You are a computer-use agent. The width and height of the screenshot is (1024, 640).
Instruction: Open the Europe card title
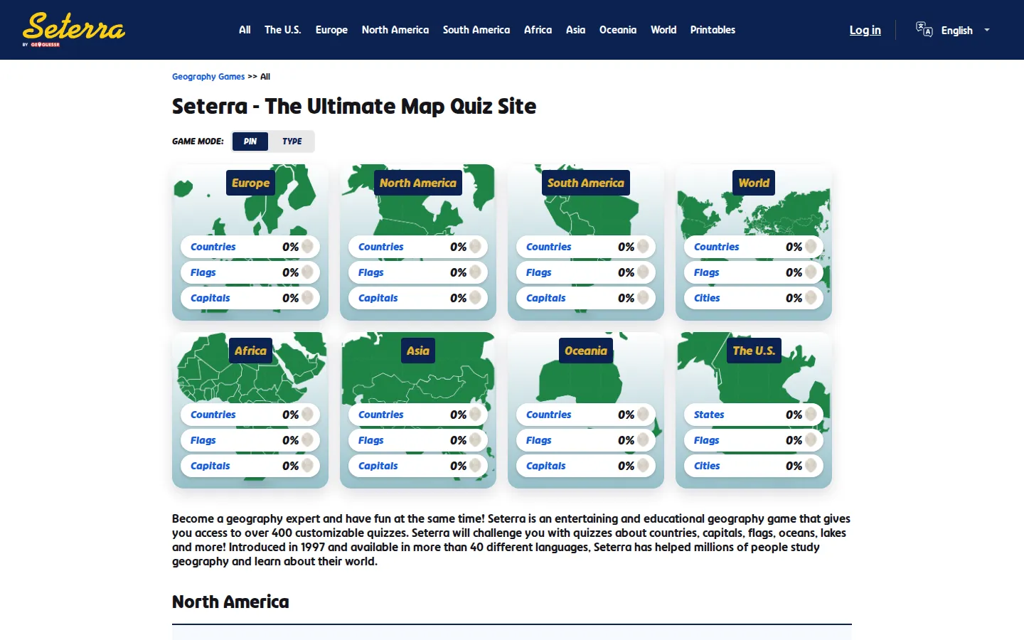coord(250,183)
